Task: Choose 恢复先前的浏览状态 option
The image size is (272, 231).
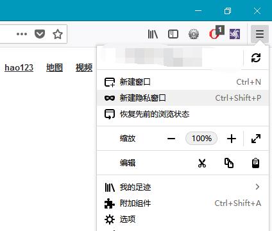Action: coord(183,114)
